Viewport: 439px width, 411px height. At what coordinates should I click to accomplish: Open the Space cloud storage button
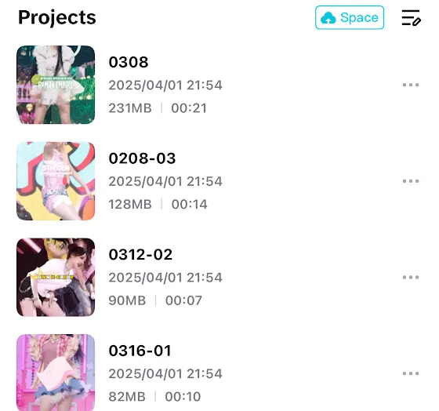(350, 17)
